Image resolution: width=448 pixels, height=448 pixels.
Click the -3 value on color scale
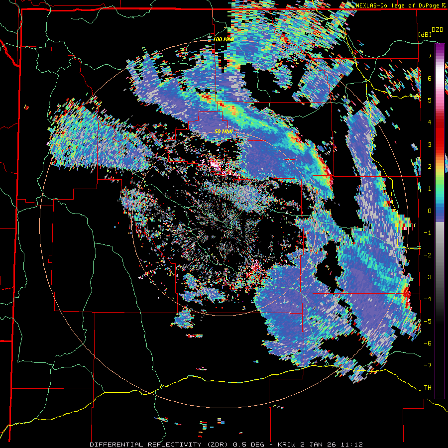coord(428,277)
